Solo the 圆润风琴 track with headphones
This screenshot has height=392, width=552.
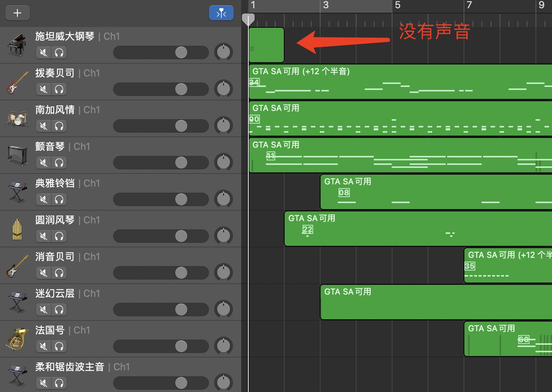[x=59, y=236]
